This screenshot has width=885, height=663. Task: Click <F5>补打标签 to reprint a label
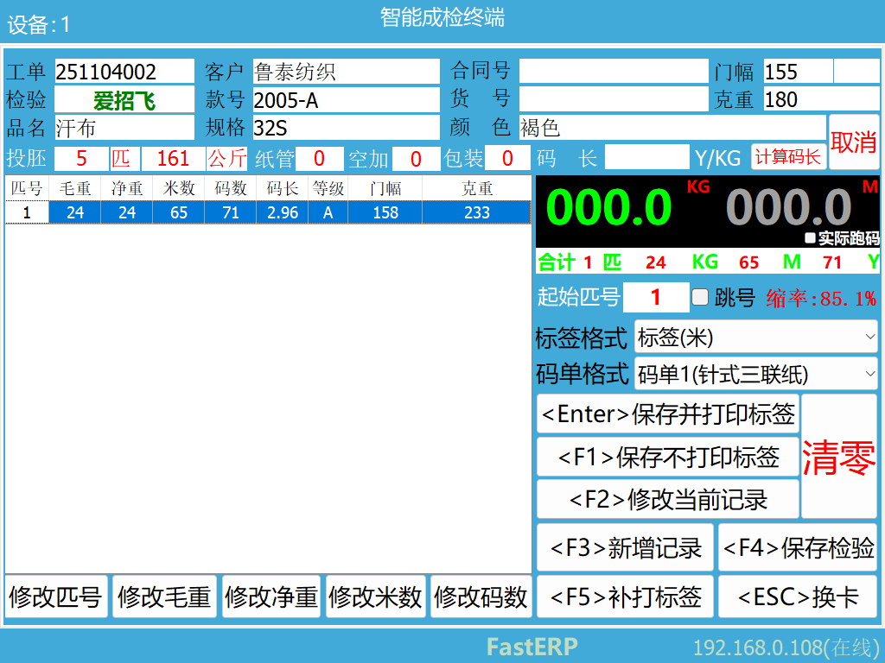click(x=624, y=596)
